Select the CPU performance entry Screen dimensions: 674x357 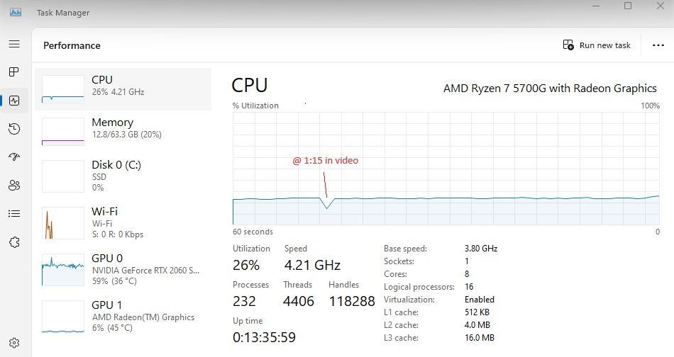[123, 89]
